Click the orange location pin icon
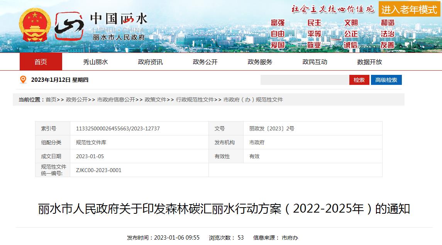The width and height of the screenshot is (442, 245). pyautogui.click(x=23, y=80)
